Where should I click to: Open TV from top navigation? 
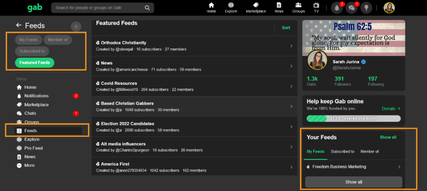point(316,7)
